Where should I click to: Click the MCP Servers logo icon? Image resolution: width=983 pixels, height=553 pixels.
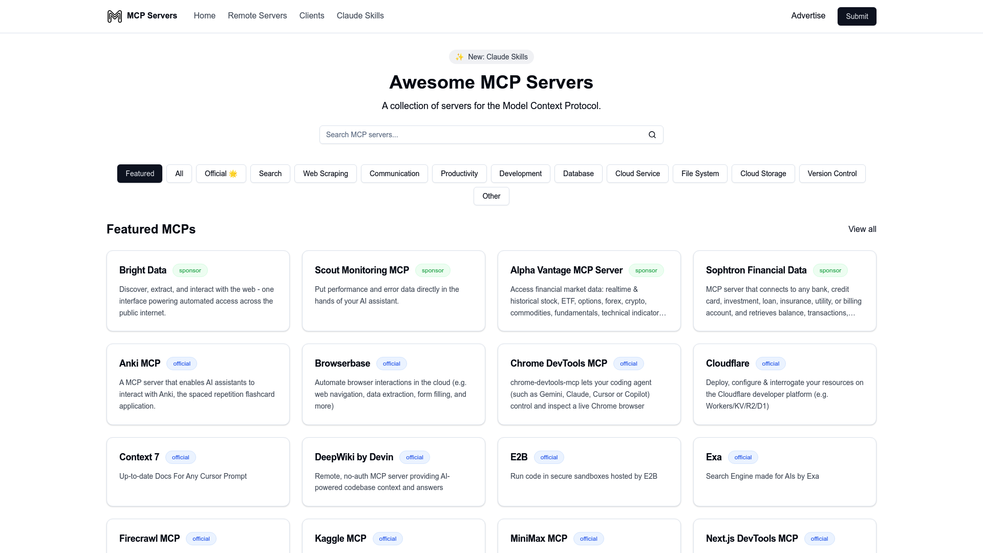[x=114, y=16]
